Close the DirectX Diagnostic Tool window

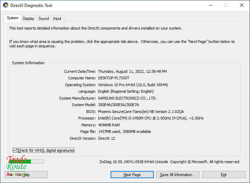point(241,5)
